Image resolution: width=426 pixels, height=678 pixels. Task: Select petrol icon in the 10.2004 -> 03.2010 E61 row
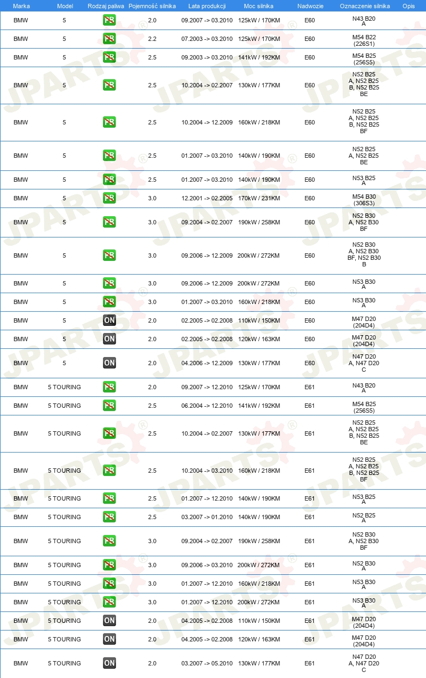[x=109, y=471]
